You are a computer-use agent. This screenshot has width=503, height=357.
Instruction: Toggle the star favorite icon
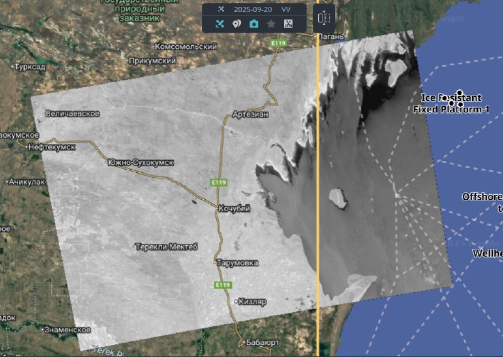click(271, 24)
